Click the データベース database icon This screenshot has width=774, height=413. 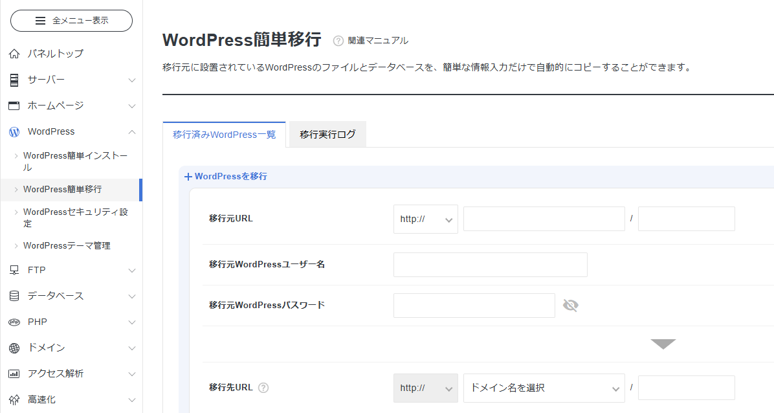tap(14, 296)
